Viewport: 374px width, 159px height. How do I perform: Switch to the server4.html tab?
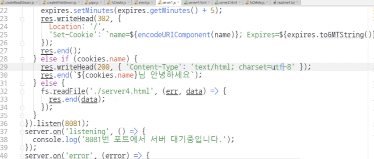pyautogui.click(x=197, y=3)
